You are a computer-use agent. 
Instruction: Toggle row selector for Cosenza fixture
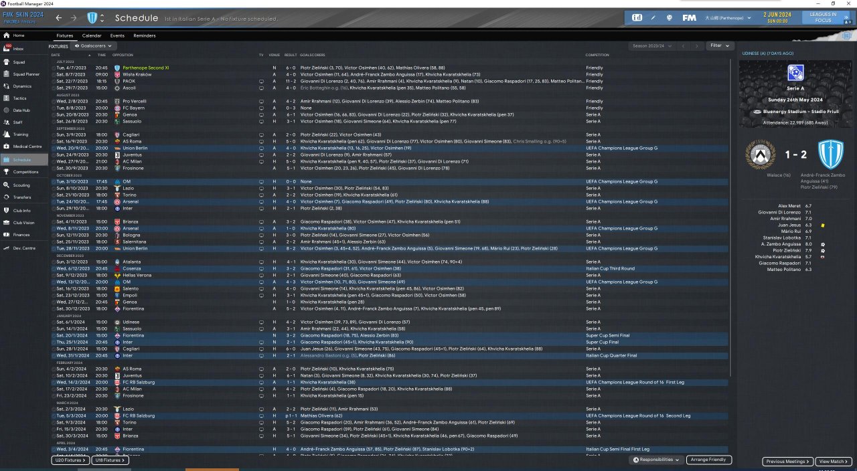[54, 268]
